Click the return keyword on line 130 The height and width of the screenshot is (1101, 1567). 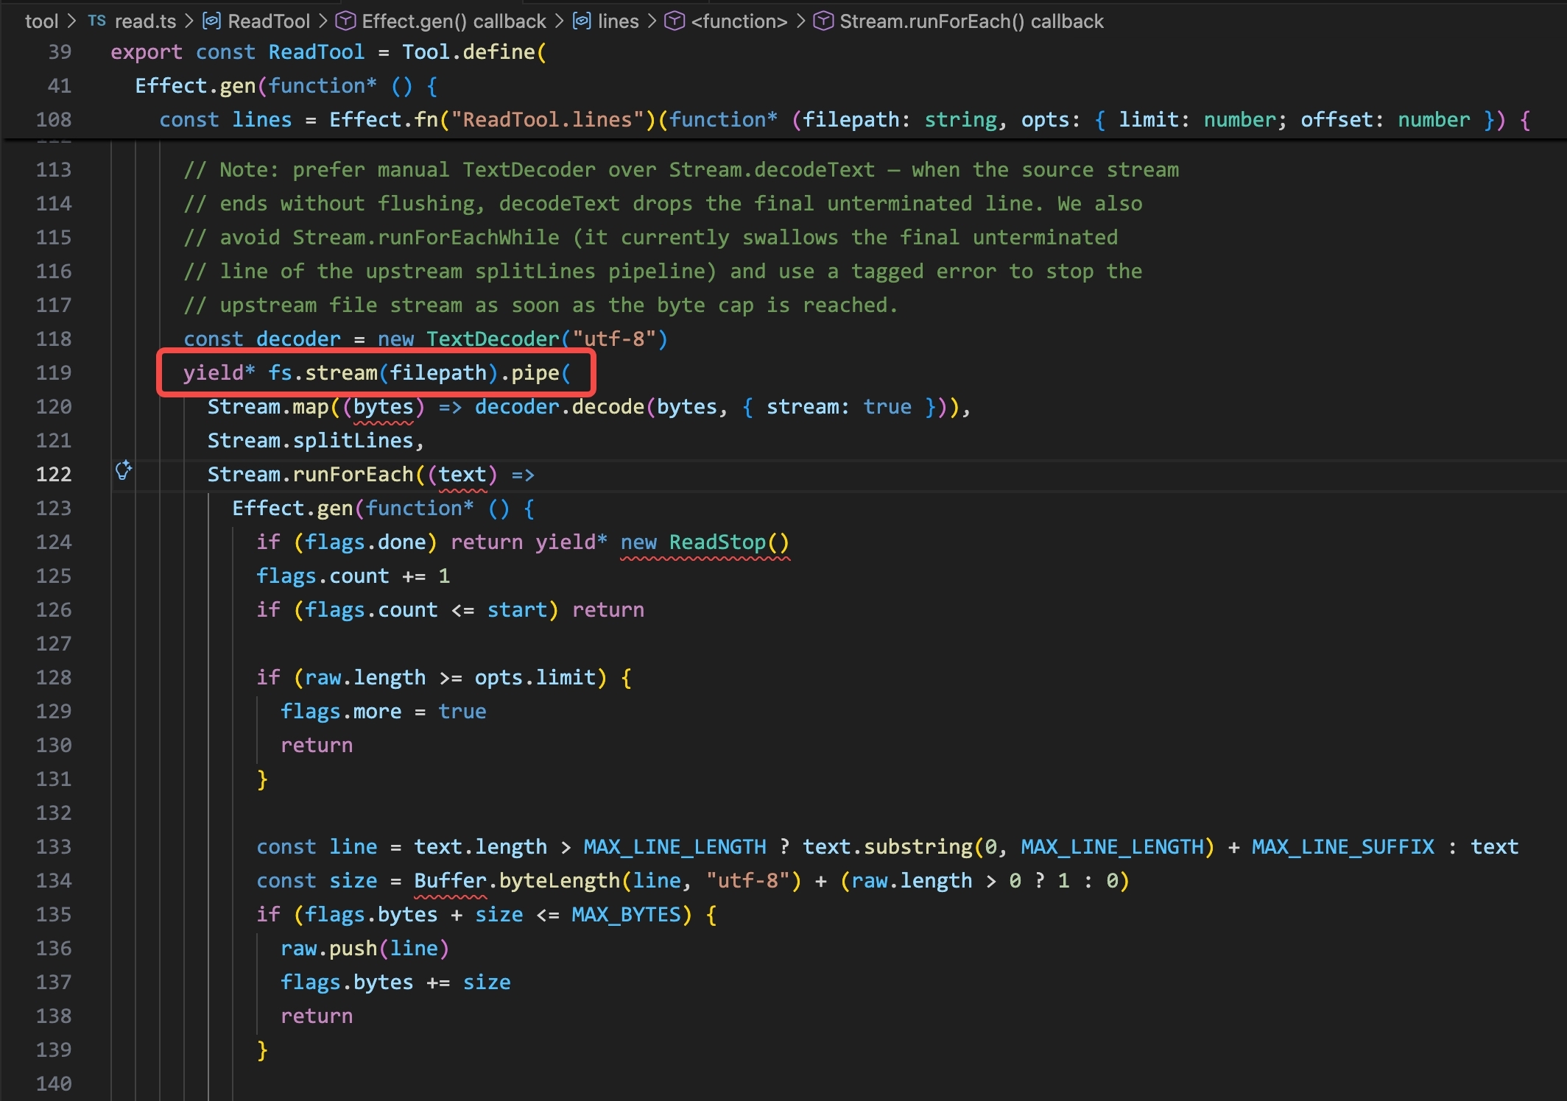click(x=317, y=746)
